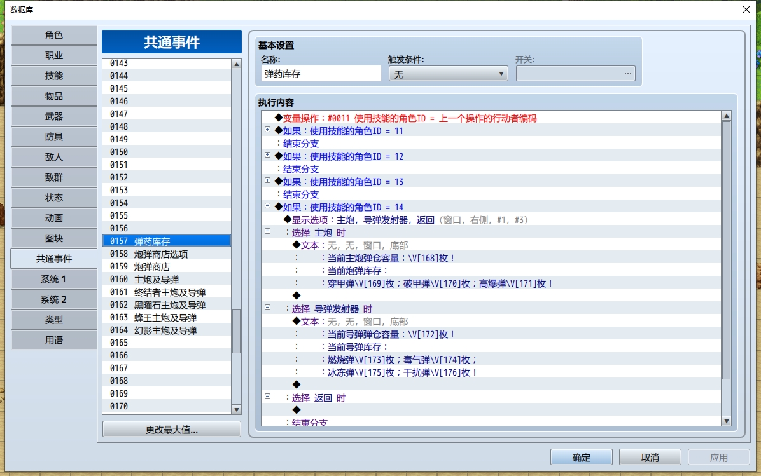Viewport: 761px width, 476px height.
Task: Expand the 角色ID = 12 branch
Action: (267, 154)
